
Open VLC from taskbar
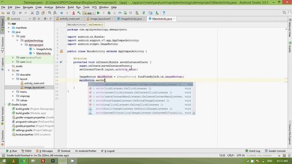pos(13,161)
